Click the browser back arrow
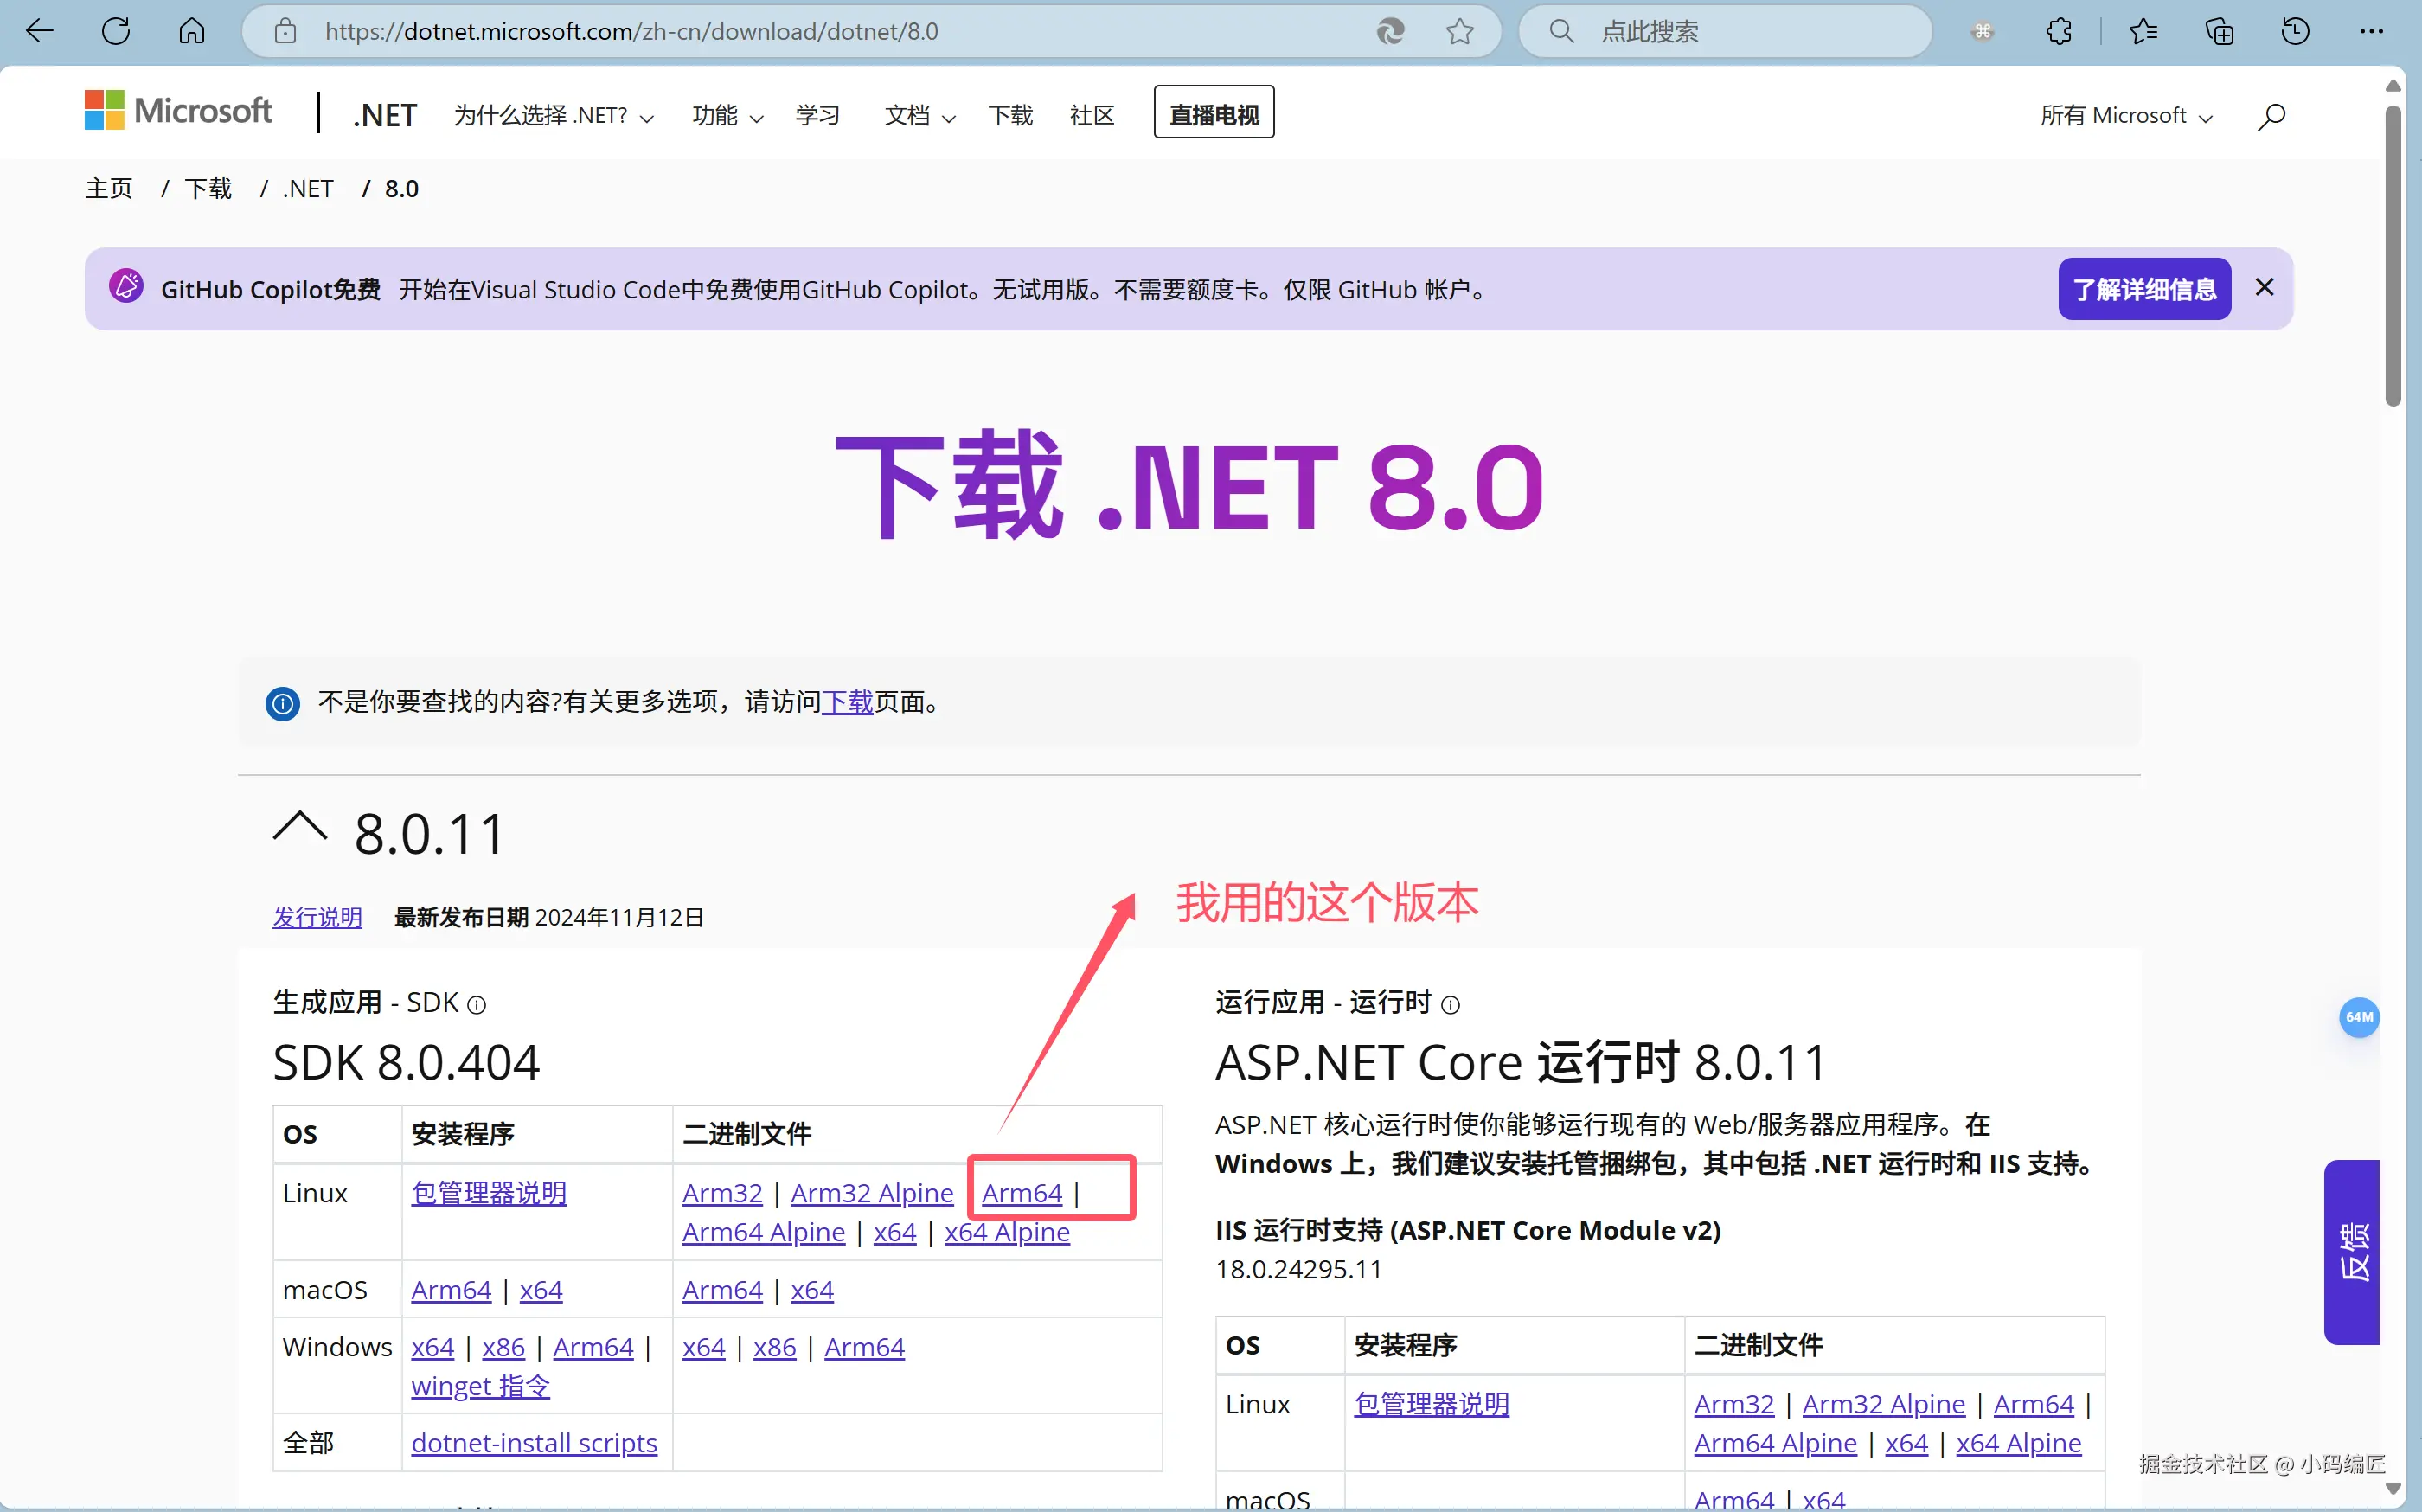The height and width of the screenshot is (1512, 2422). (39, 31)
